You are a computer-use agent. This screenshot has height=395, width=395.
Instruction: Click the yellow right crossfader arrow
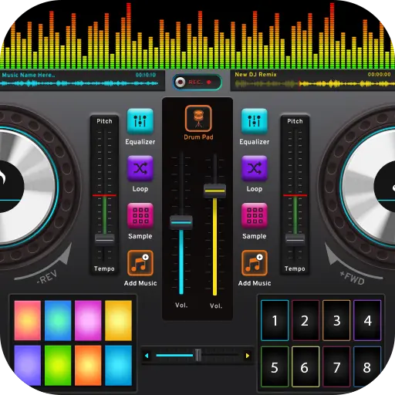(x=248, y=356)
